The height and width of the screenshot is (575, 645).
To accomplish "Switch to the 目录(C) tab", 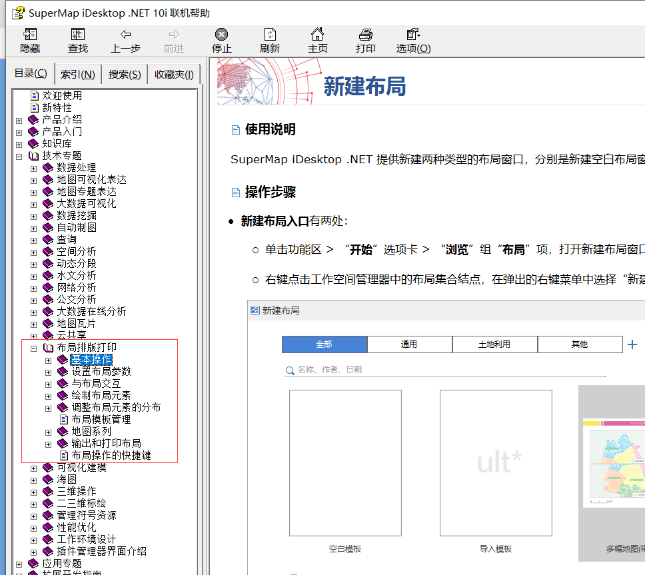I will click(x=31, y=73).
